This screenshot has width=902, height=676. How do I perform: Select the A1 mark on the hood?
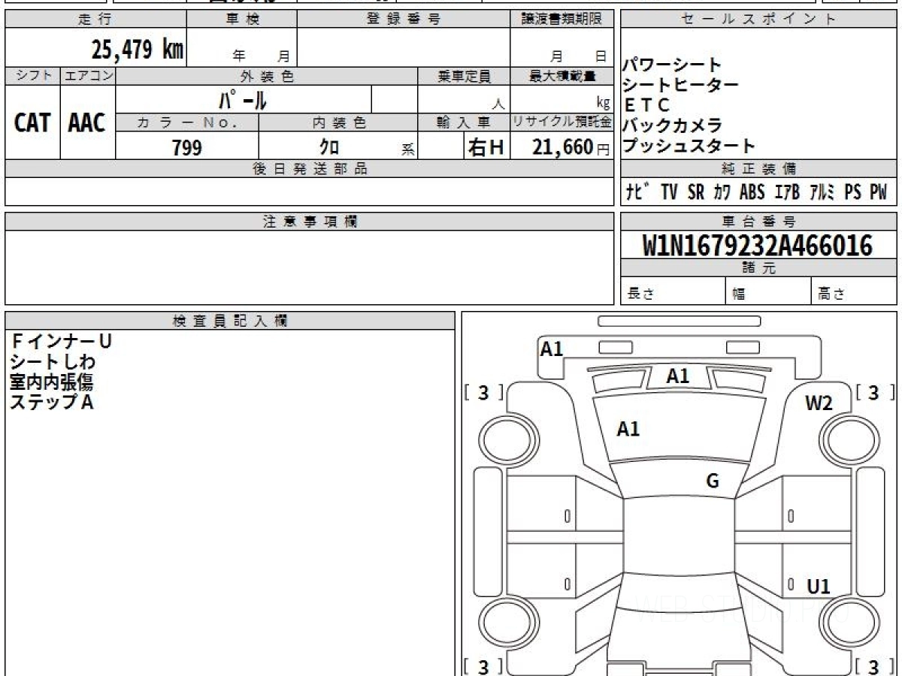(628, 430)
